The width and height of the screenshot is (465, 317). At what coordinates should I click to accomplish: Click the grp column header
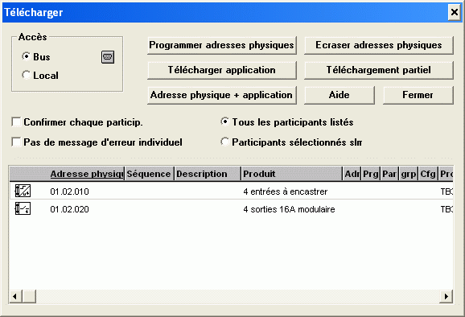click(x=409, y=174)
